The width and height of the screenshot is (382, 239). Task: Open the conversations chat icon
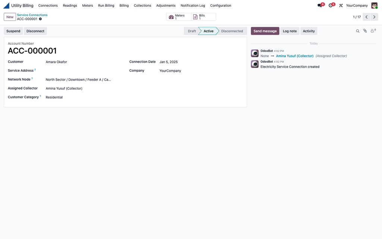tap(320, 5)
